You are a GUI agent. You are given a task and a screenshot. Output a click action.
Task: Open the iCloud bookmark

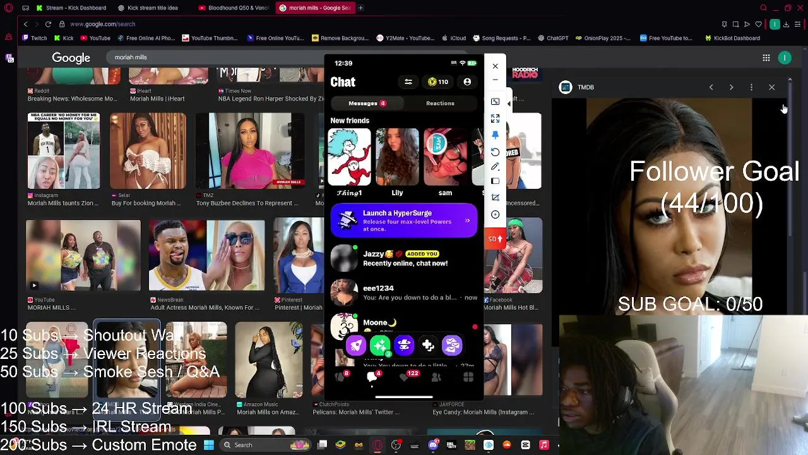(453, 38)
